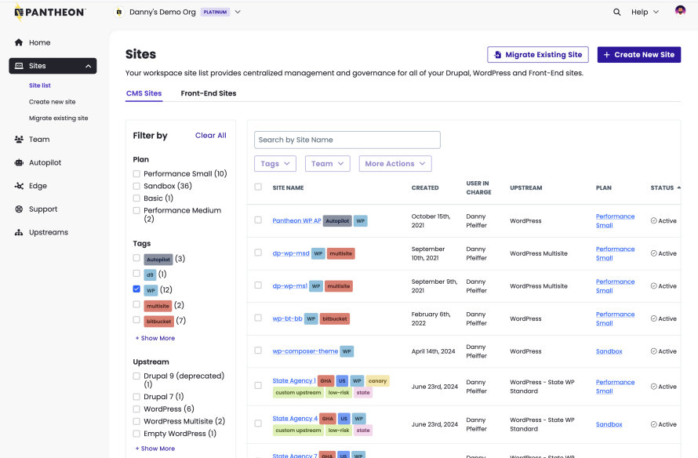Click the Autopilot robot icon

coord(19,162)
